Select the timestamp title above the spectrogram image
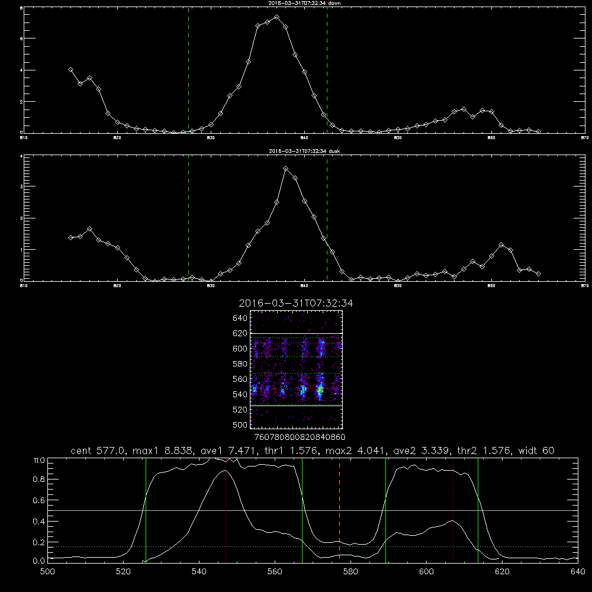This screenshot has height=592, width=592. pos(296,303)
